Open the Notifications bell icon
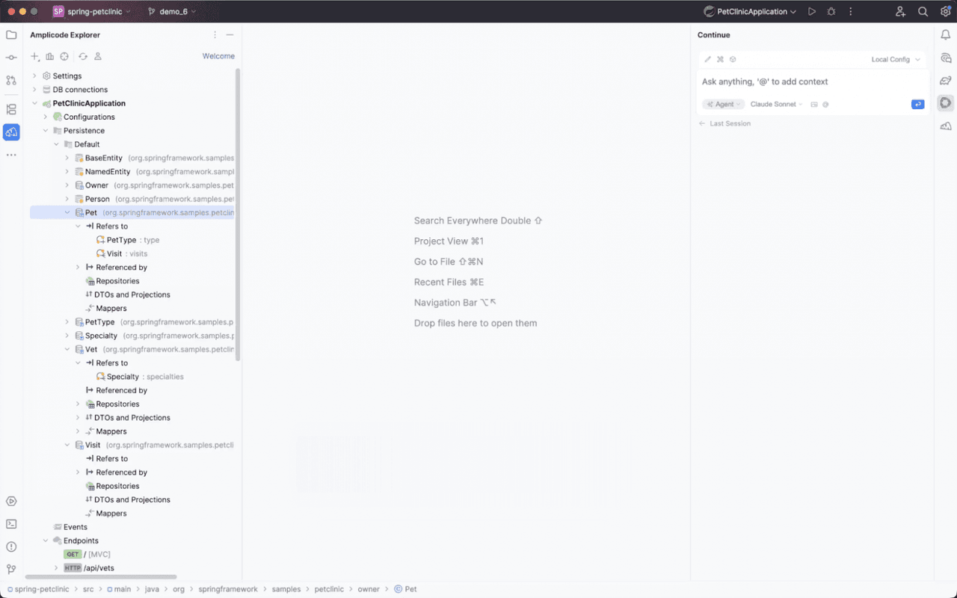 945,35
